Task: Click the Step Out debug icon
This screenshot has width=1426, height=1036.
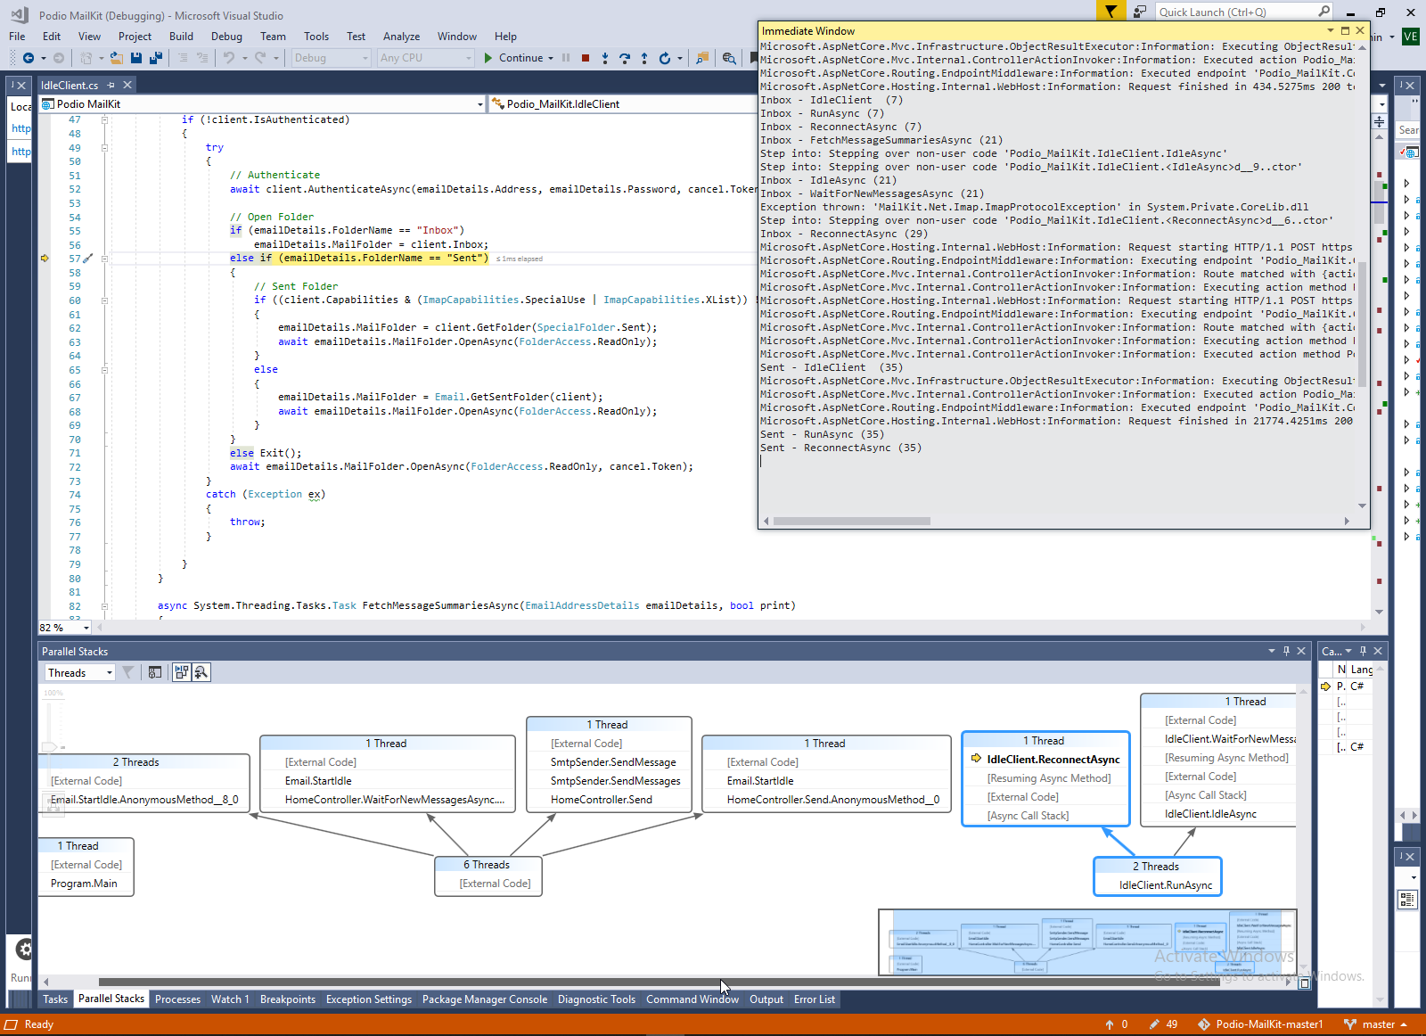Action: point(644,58)
